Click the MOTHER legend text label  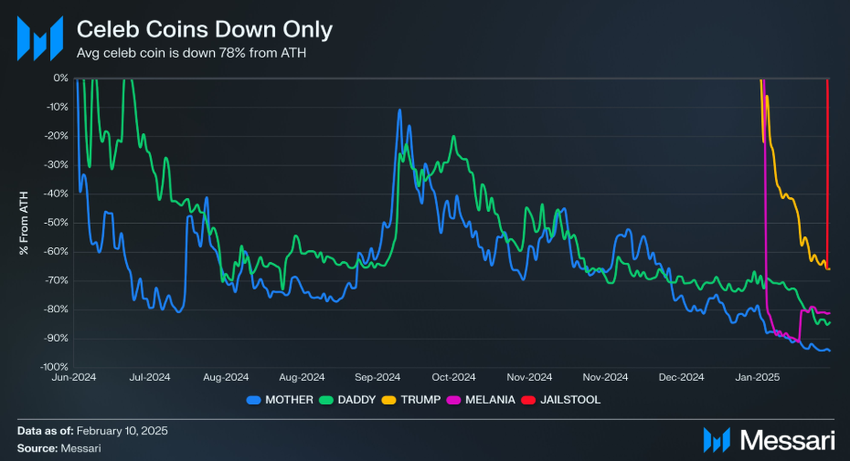tap(290, 400)
